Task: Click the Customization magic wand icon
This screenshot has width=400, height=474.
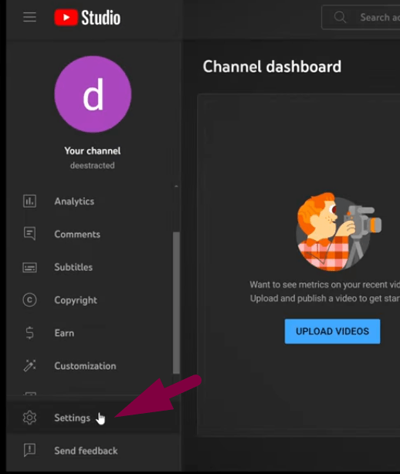Action: 29,365
